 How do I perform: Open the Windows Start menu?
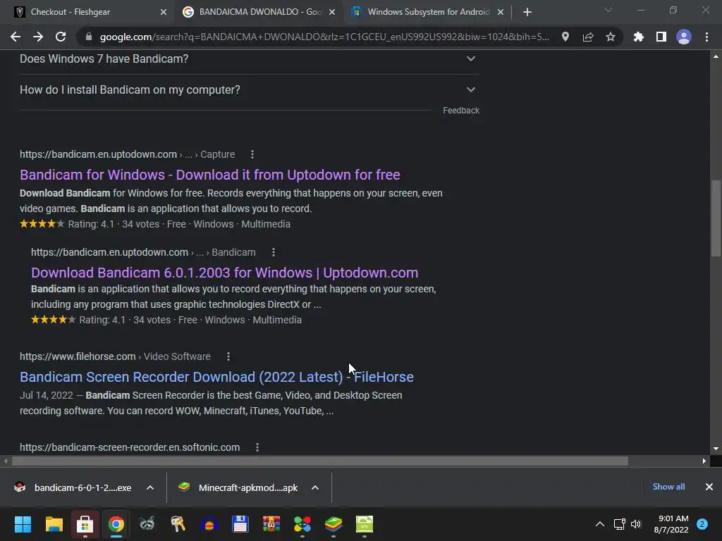click(x=23, y=524)
